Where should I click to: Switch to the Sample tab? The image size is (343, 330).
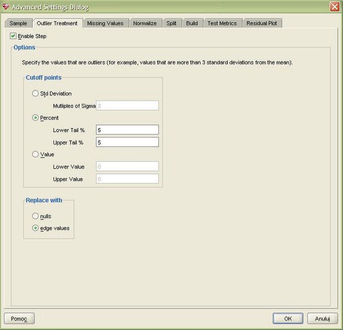[18, 23]
